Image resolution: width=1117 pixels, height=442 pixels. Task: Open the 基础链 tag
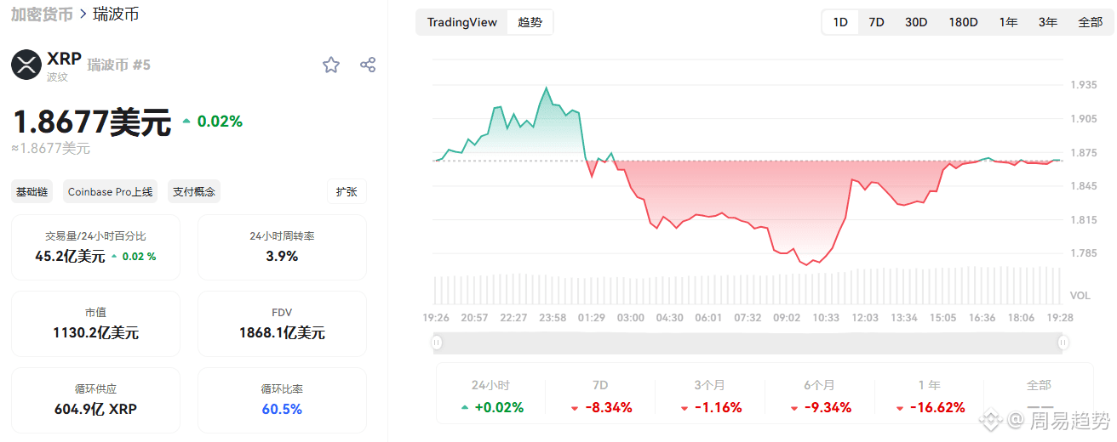pyautogui.click(x=33, y=192)
